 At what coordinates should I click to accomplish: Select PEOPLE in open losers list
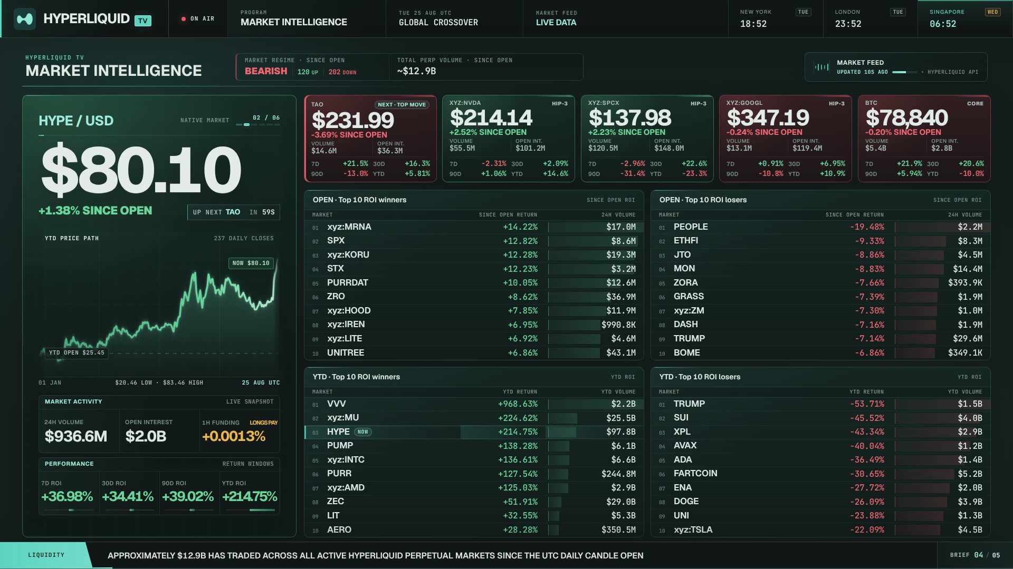tap(820, 227)
